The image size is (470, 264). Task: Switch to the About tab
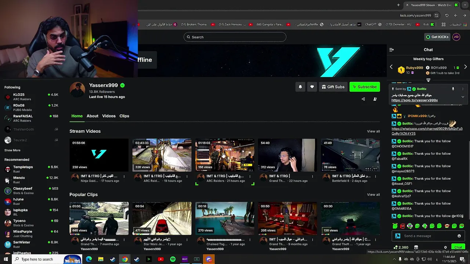click(x=93, y=116)
